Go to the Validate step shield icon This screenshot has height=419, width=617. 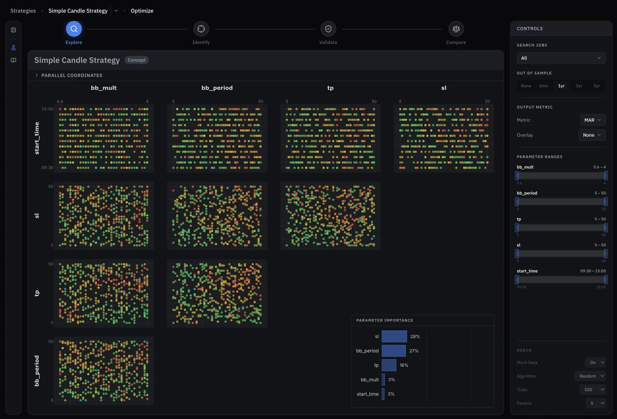click(x=328, y=29)
